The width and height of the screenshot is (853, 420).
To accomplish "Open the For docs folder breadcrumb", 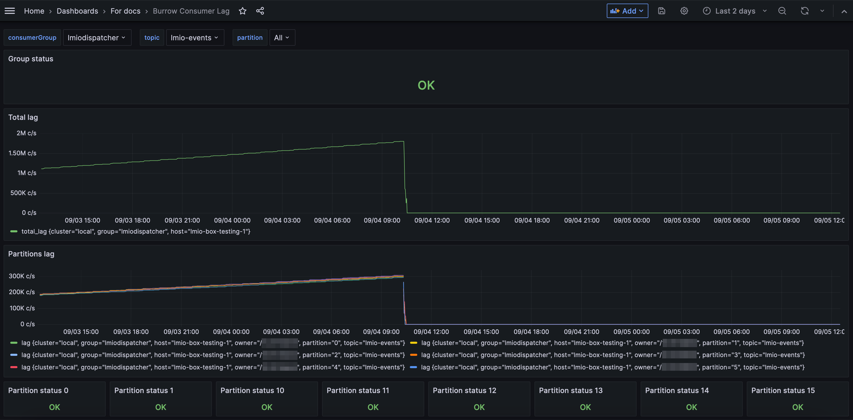I will pyautogui.click(x=125, y=11).
